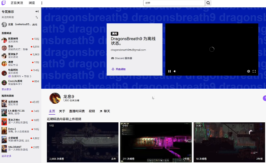
Task: Play the 3:30 video with 18 views
Action: [x=229, y=142]
